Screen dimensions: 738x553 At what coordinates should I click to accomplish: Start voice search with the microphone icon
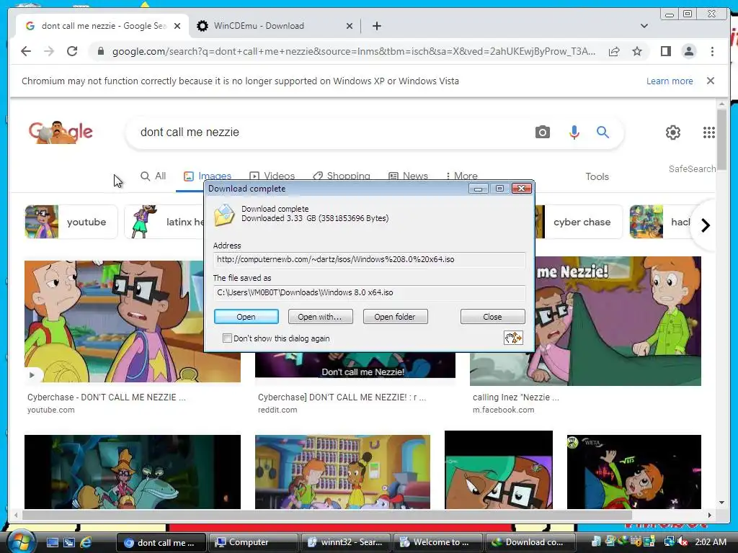574,132
